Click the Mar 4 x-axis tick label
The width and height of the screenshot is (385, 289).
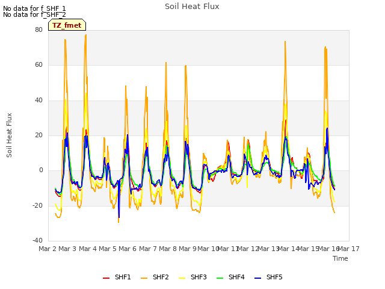pyautogui.click(x=87, y=249)
